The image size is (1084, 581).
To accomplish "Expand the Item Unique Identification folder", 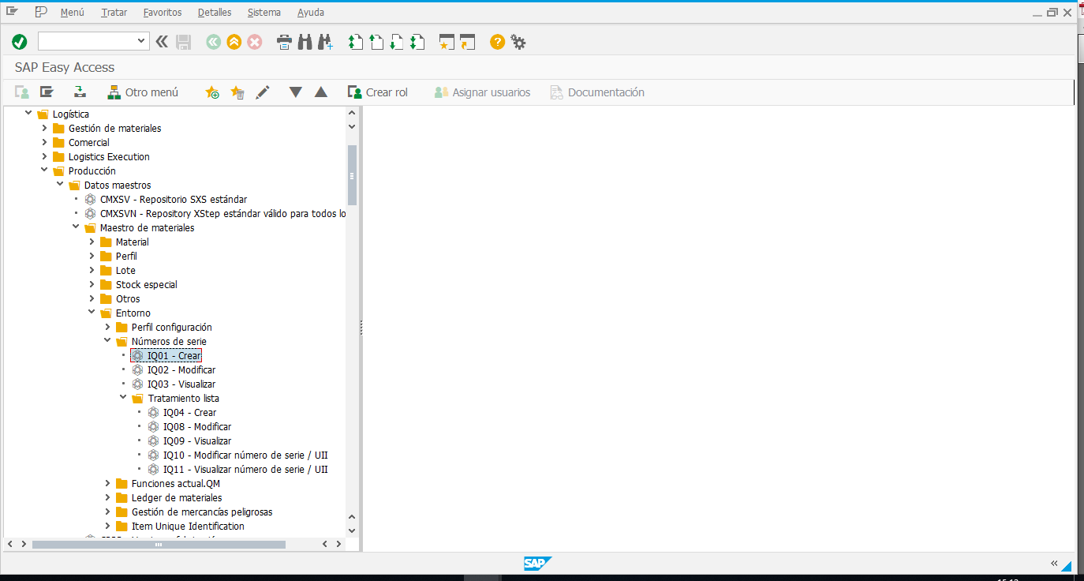I will click(x=108, y=526).
